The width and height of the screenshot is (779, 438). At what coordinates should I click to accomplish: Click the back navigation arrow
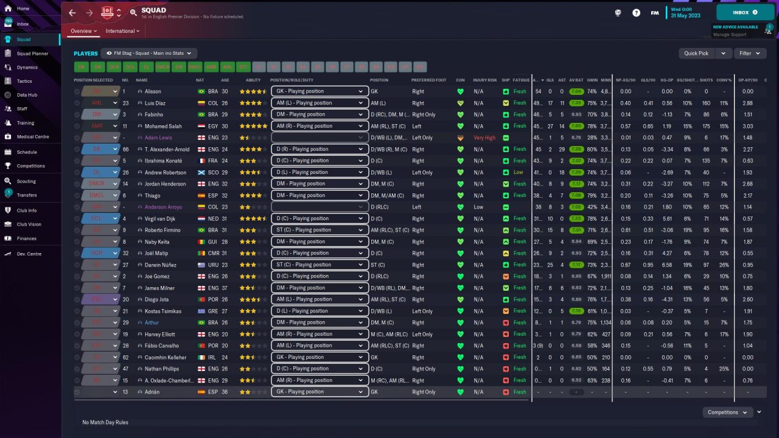(x=72, y=12)
